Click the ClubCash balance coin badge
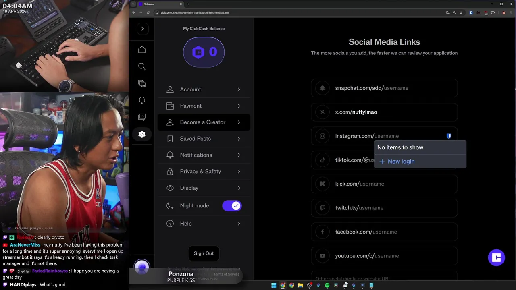Image resolution: width=516 pixels, height=290 pixels. pos(204,52)
